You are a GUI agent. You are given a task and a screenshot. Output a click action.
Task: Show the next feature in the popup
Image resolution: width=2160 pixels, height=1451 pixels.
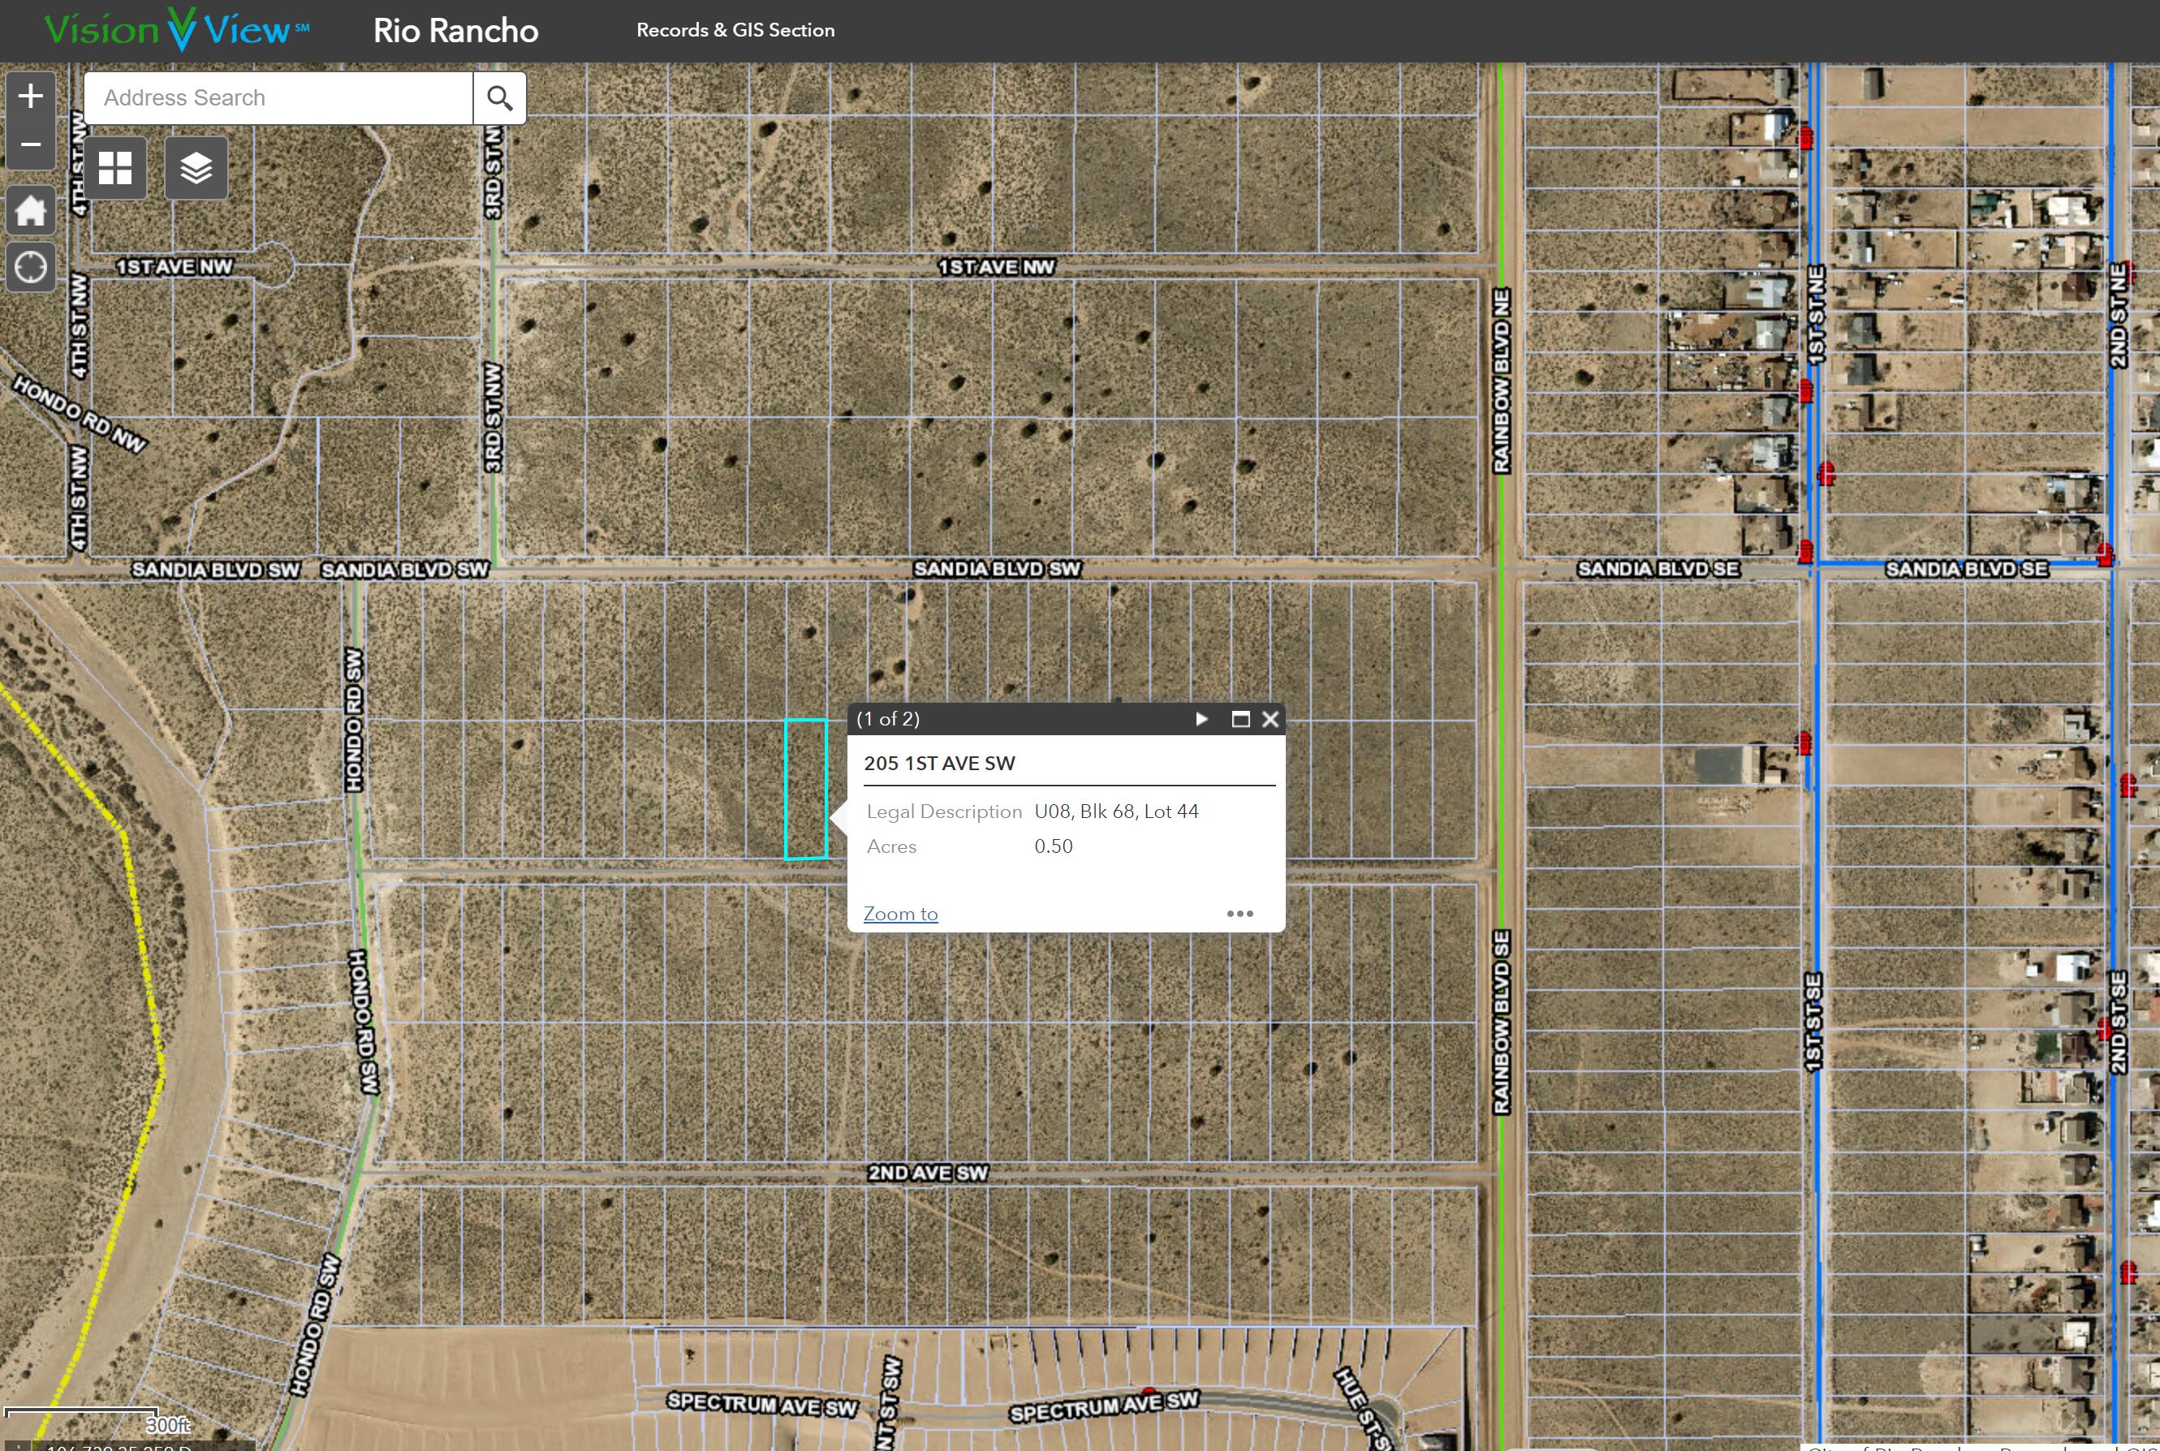tap(1201, 719)
